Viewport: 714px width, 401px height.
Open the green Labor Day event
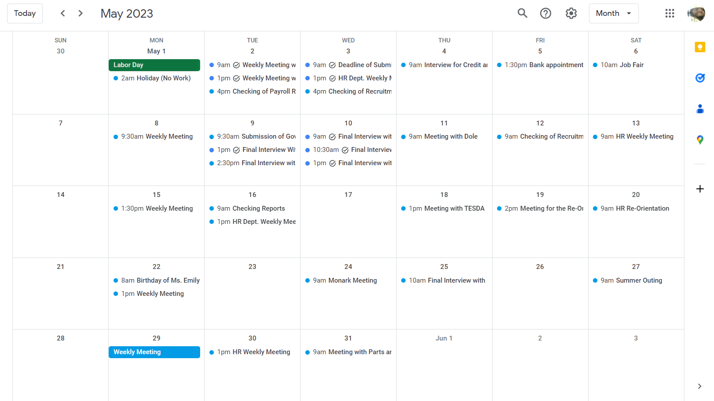[154, 65]
